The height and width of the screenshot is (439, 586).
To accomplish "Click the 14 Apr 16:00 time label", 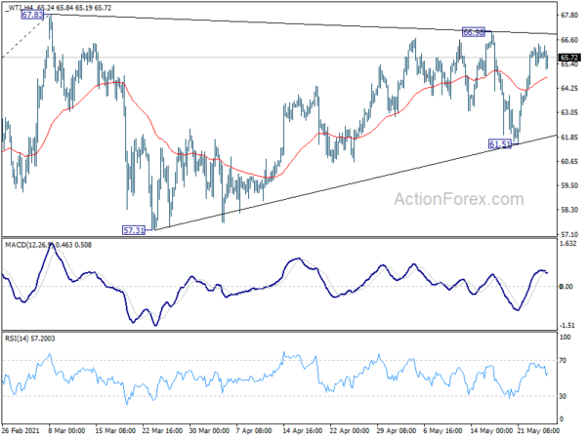I will (303, 430).
